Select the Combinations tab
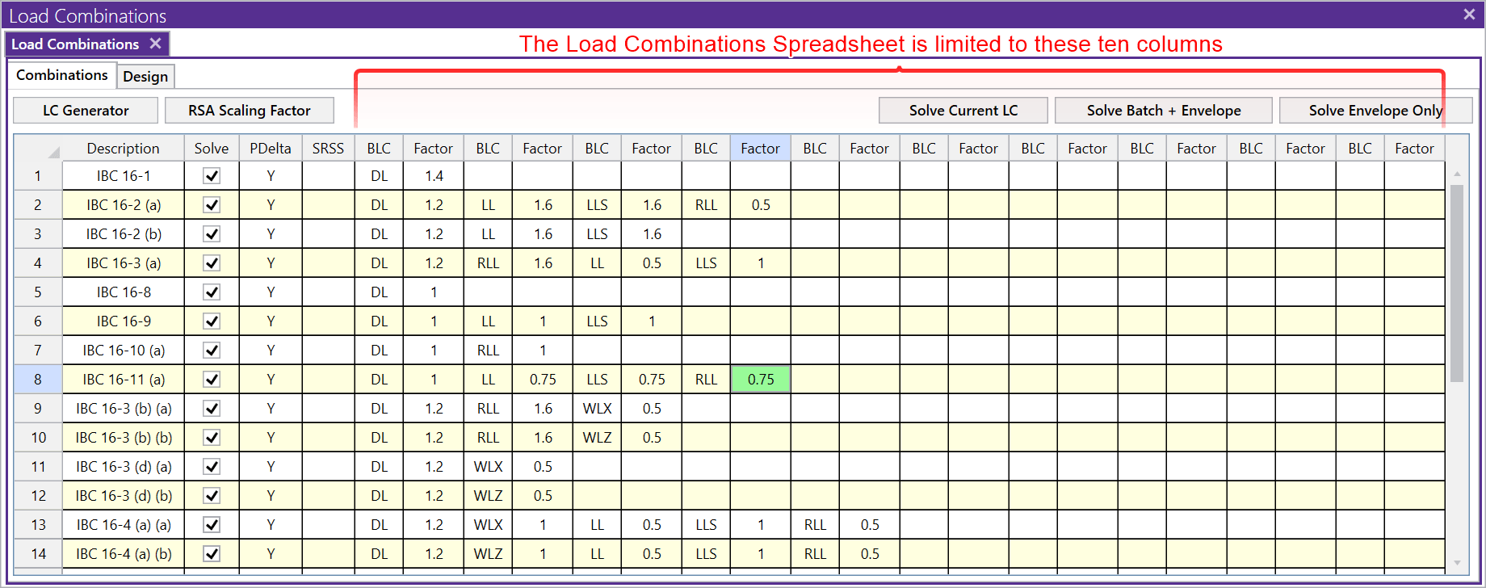The width and height of the screenshot is (1486, 588). point(62,75)
